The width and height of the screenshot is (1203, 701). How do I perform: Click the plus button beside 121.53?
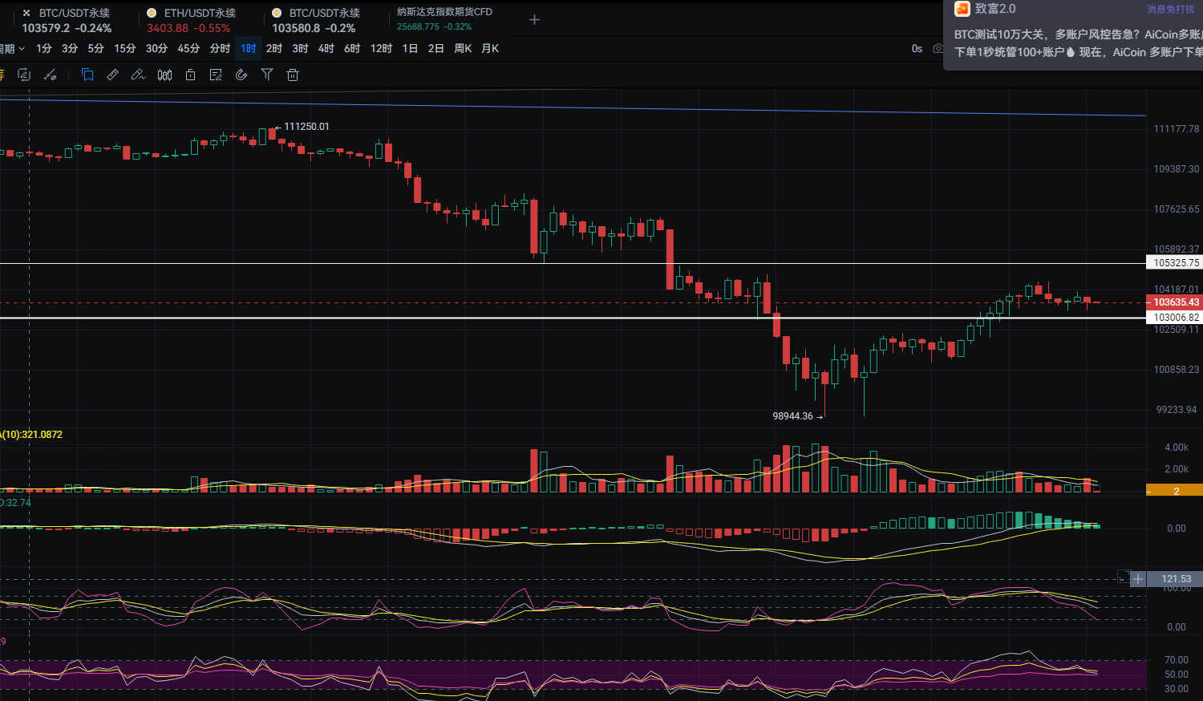pos(1138,579)
